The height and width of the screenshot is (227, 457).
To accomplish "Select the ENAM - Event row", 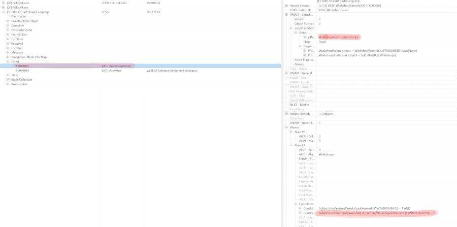I will [x=299, y=78].
